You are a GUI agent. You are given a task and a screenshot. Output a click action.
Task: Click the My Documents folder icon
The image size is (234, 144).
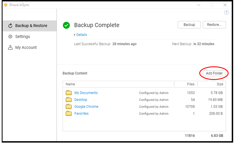click(x=69, y=93)
